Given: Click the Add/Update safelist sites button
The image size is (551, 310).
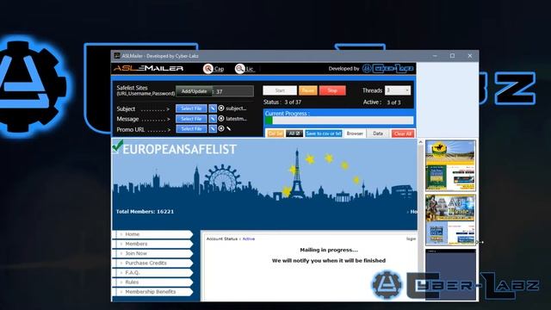Looking at the screenshot, I should pos(194,91).
